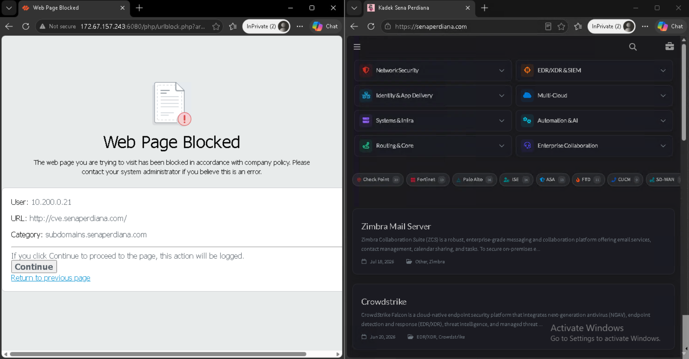Add senaperdiana.com to favorites
The width and height of the screenshot is (689, 359).
561,26
